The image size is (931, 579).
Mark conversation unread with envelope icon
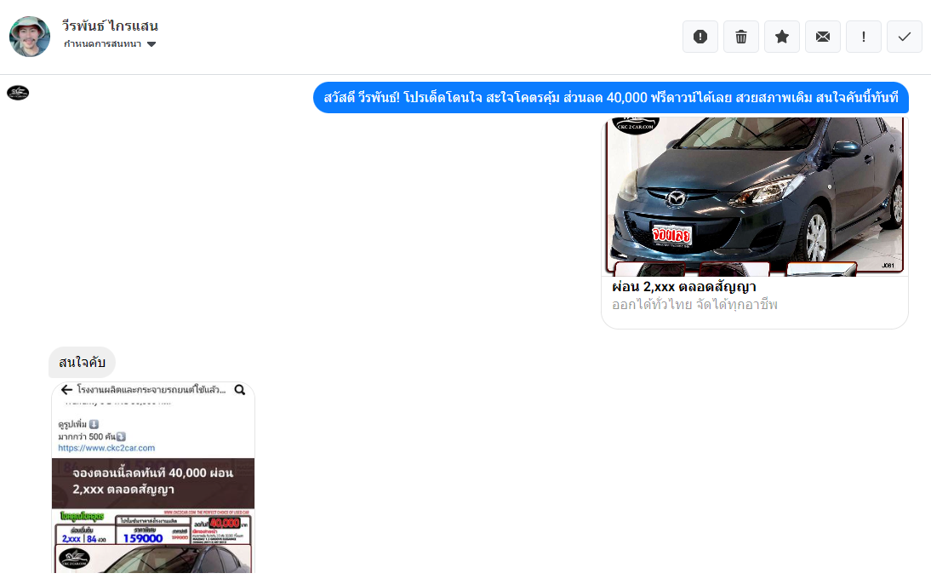[823, 37]
